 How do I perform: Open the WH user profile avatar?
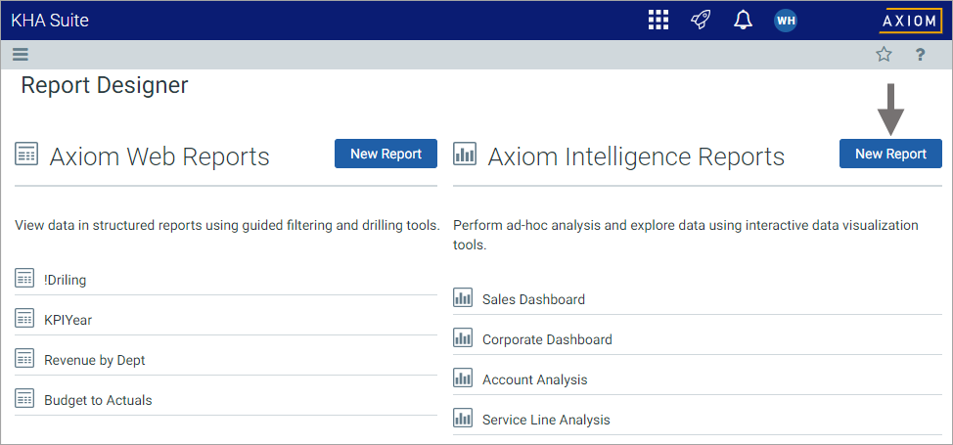point(786,21)
